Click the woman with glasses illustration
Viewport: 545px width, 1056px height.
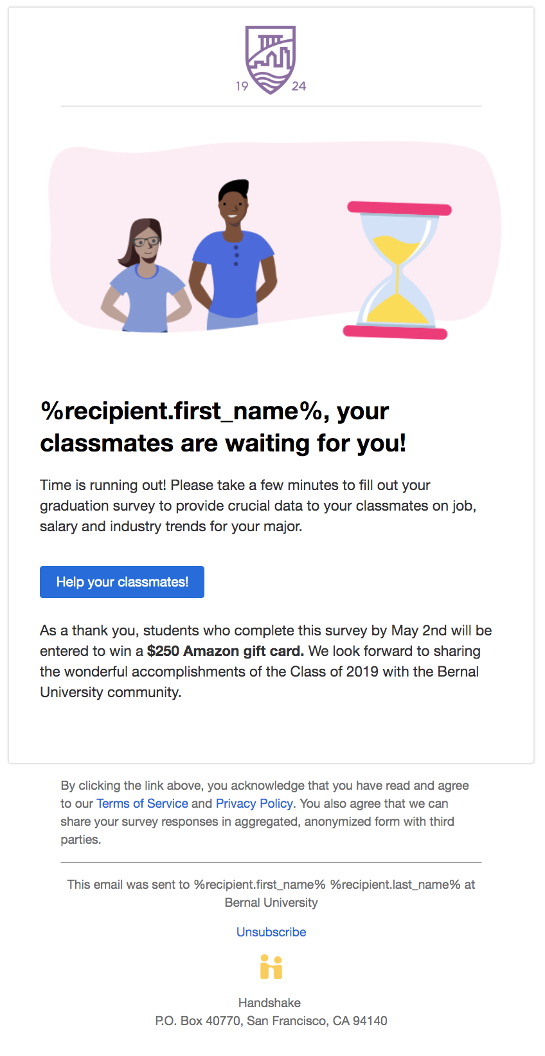click(x=147, y=275)
